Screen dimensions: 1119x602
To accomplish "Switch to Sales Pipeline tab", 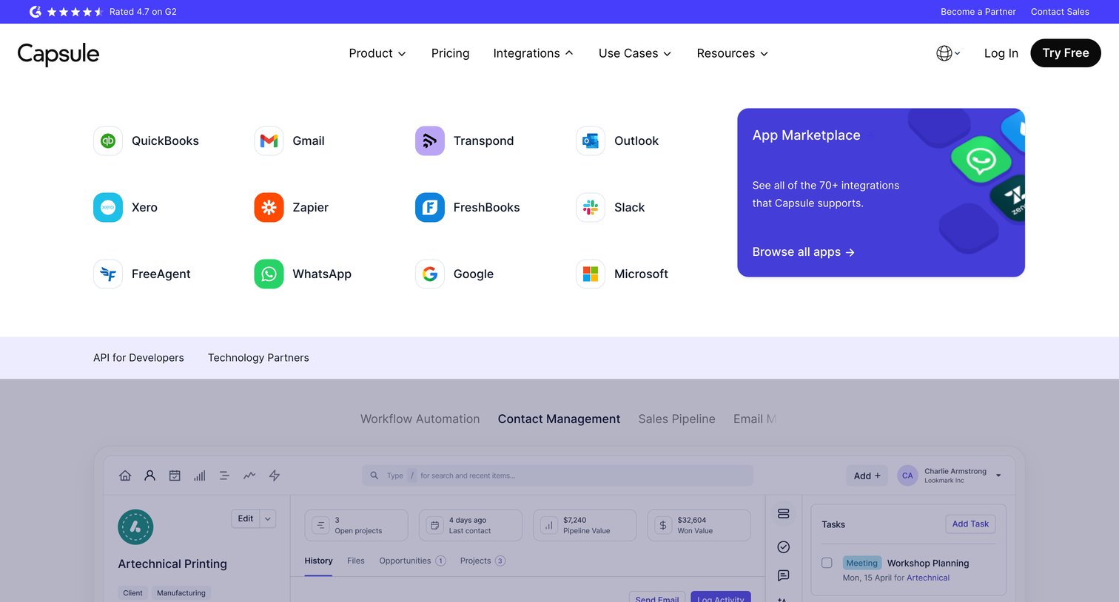I will point(676,419).
